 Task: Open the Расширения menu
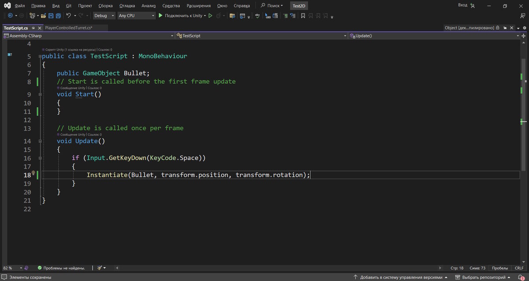coord(198,6)
